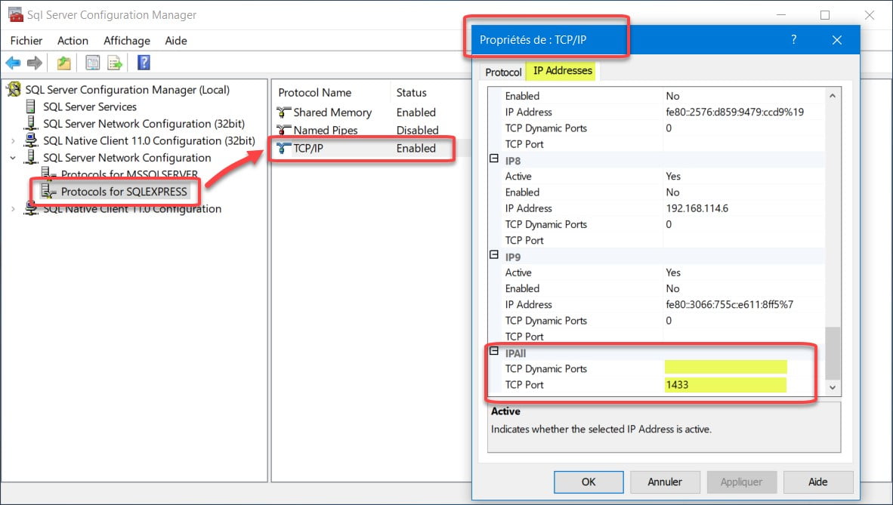Collapse the IP8 section
This screenshot has width=893, height=505.
494,160
